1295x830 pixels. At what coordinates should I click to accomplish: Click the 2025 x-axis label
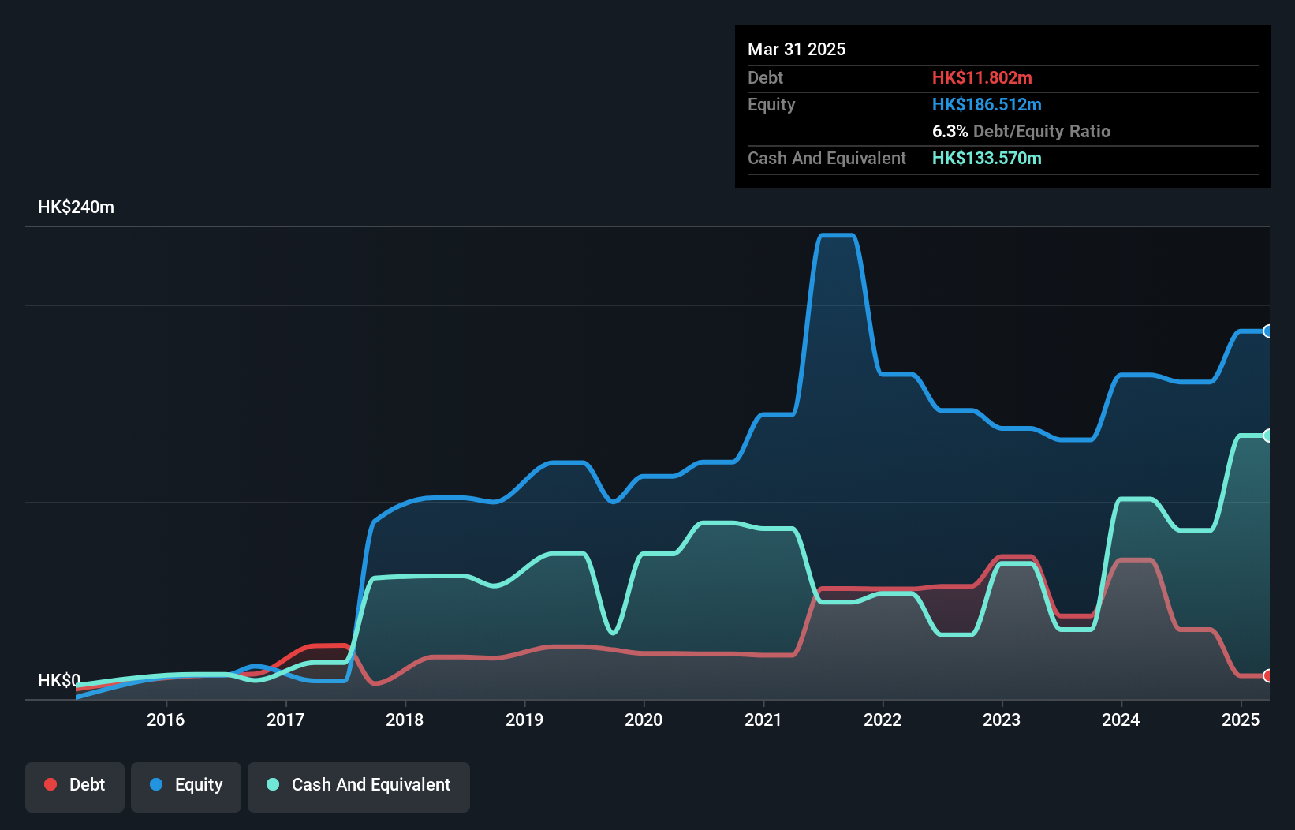click(x=1241, y=720)
